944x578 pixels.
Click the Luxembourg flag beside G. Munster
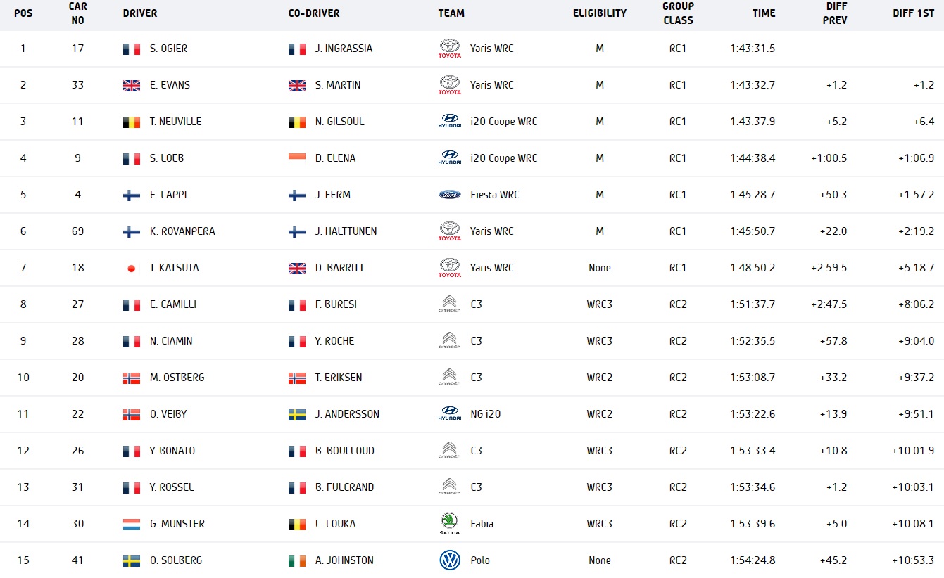tap(131, 524)
